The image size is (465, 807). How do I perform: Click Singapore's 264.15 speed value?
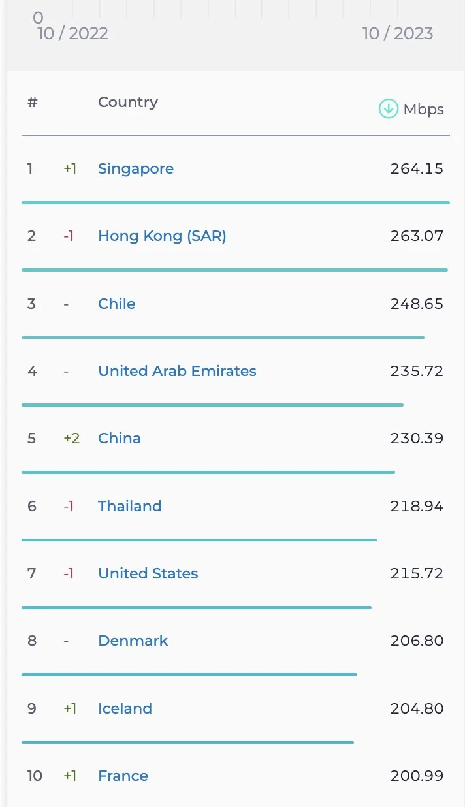click(417, 168)
